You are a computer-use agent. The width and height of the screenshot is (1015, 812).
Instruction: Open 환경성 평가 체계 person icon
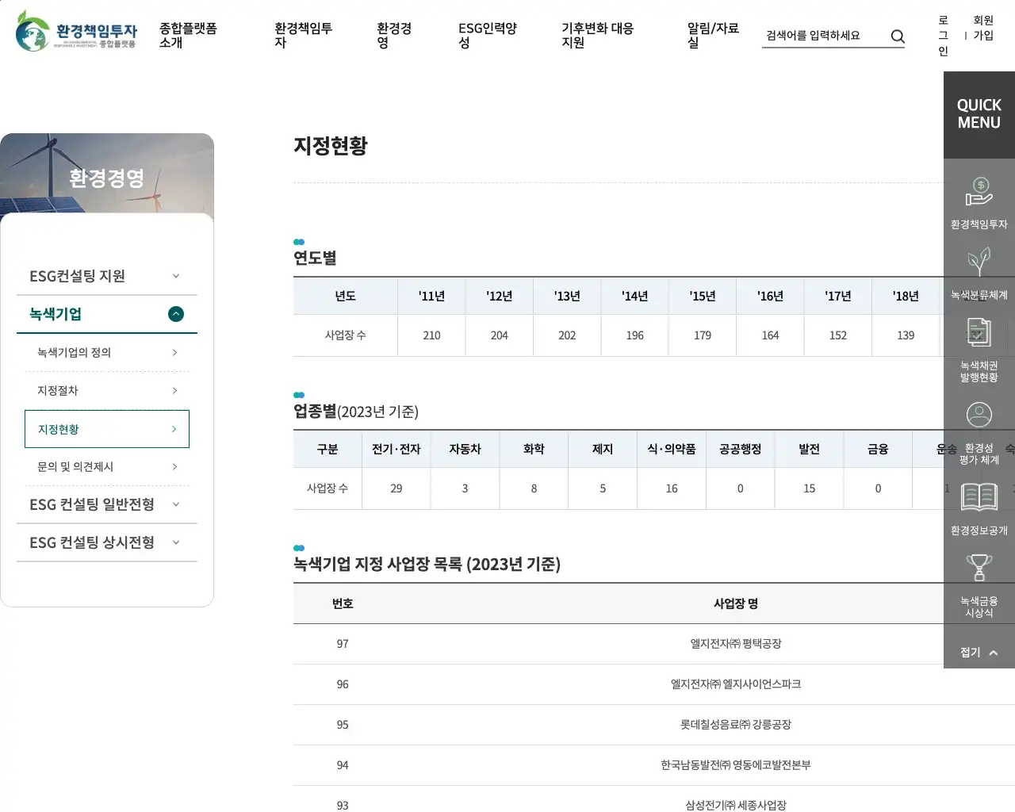point(979,415)
